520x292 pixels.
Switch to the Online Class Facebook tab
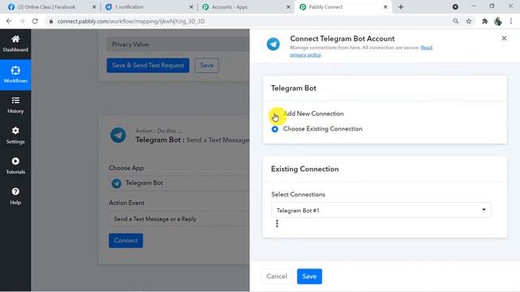[x=46, y=6]
